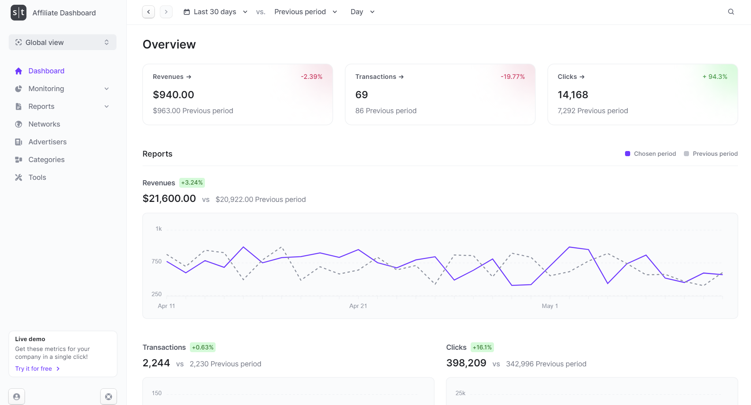Toggle Previous period legend item
Image resolution: width=751 pixels, height=405 pixels.
711,154
